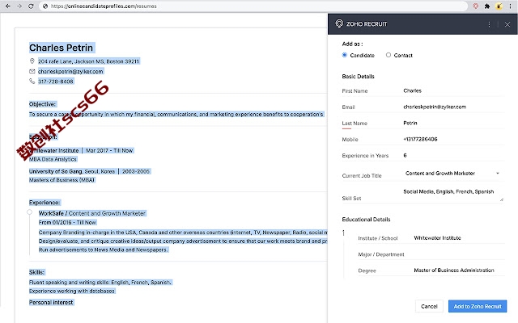Click the address 204 rafe Lane text

pyautogui.click(x=88, y=61)
